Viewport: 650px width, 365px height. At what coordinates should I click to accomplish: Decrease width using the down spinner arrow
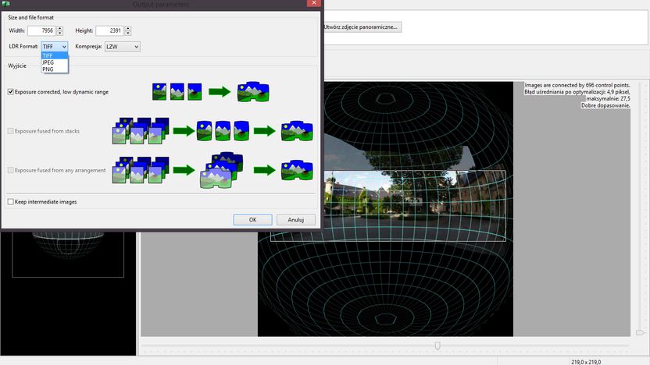coord(59,33)
